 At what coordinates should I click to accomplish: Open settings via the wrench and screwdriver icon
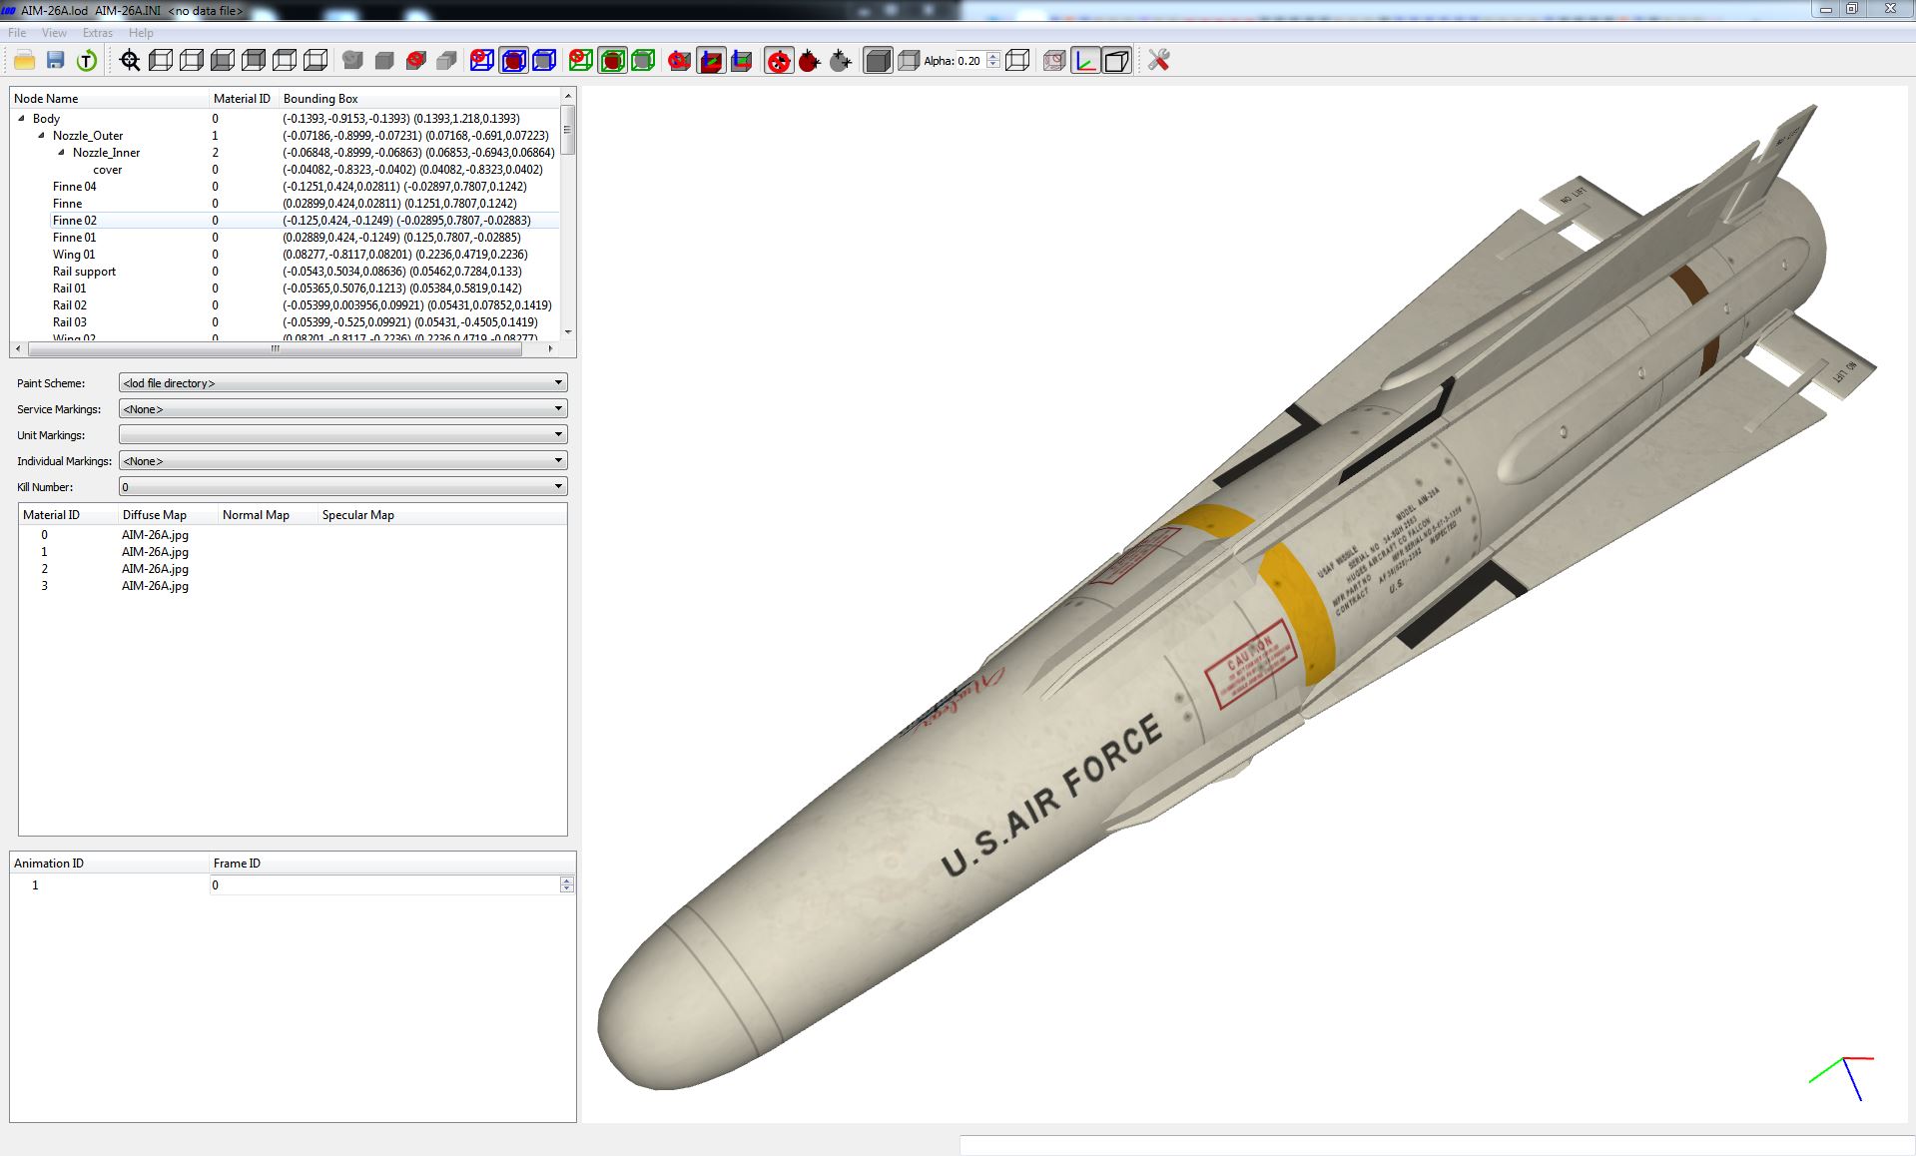click(1158, 61)
